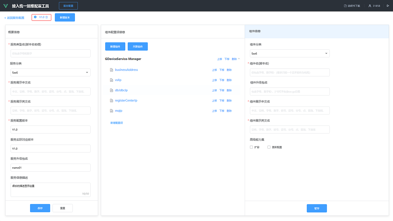The width and height of the screenshot is (393, 221).
Task: Delete version V1.0 with the trash icon
Action: click(47, 17)
